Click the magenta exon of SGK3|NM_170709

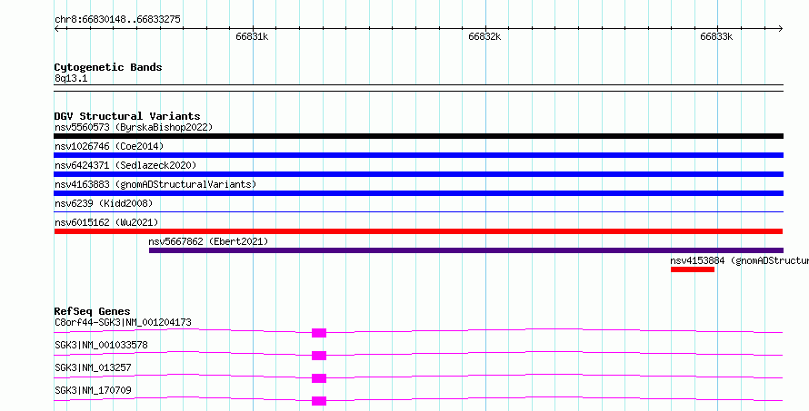[x=319, y=401]
